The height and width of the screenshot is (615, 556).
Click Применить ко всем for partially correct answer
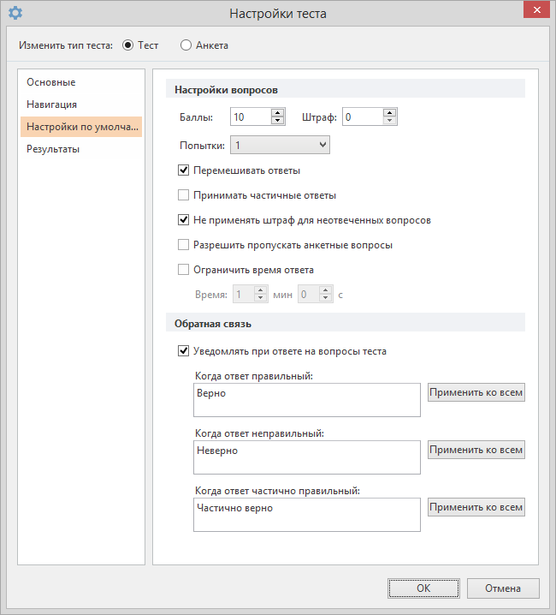476,507
